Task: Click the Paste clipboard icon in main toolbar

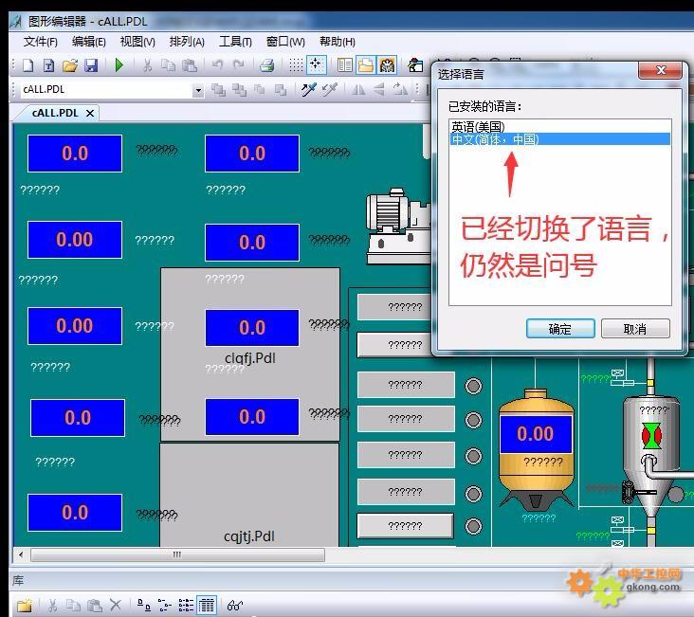Action: (x=190, y=65)
